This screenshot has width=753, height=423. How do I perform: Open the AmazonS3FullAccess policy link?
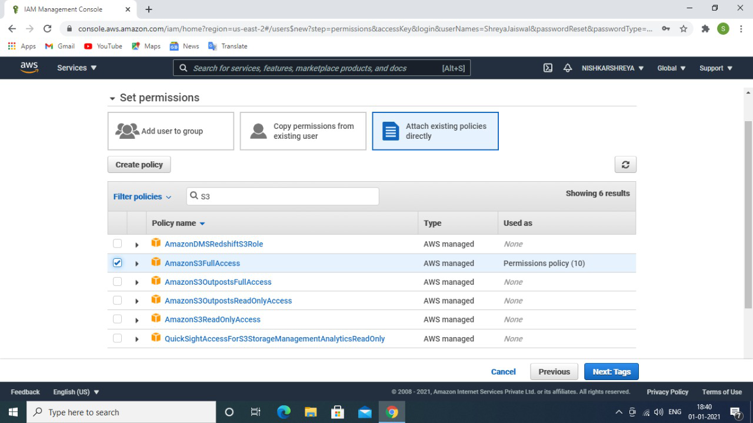coord(202,263)
